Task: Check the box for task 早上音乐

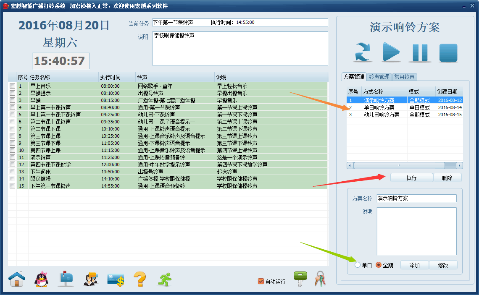Action: pos(12,86)
